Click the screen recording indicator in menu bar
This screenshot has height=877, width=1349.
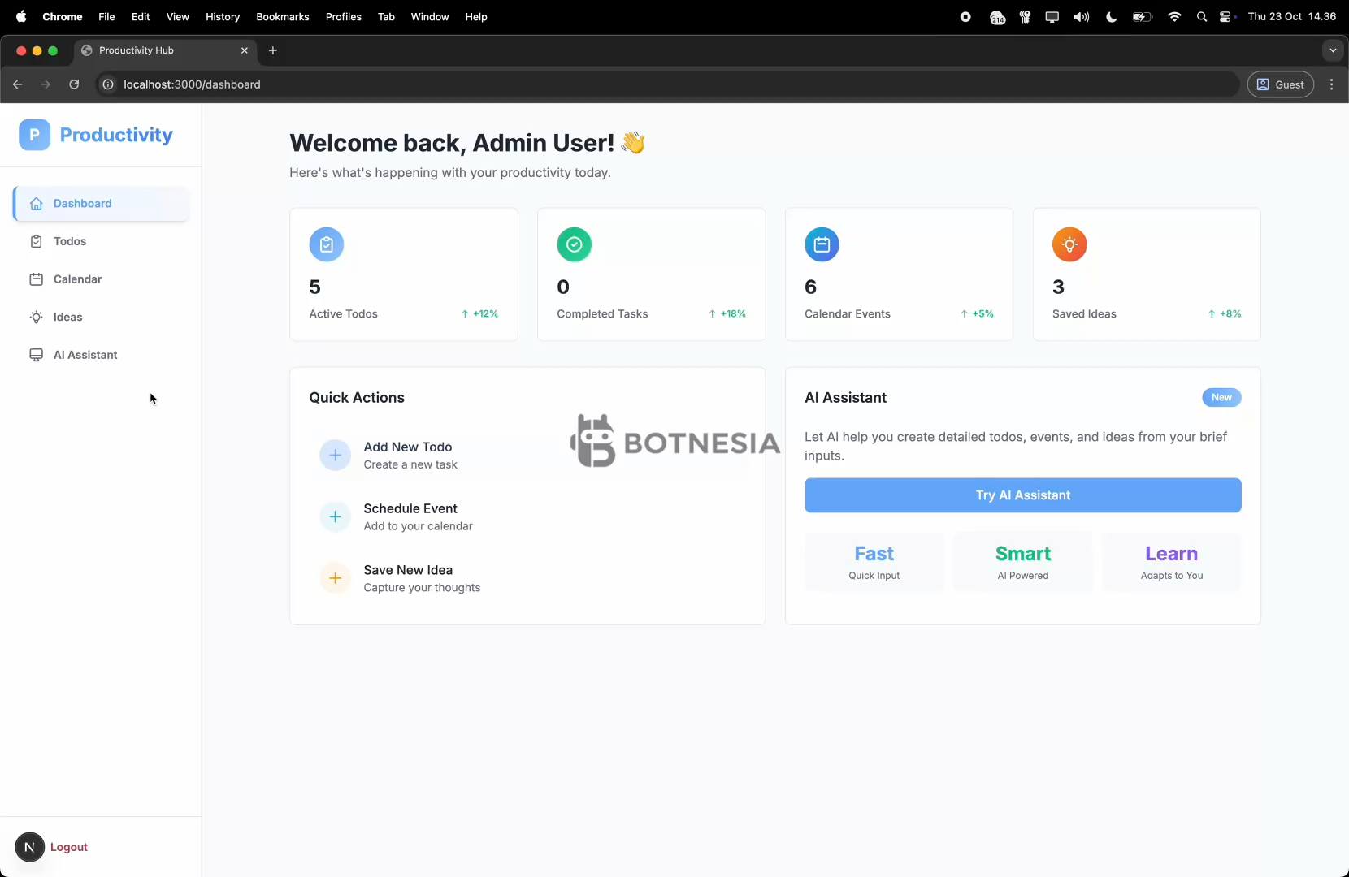click(x=965, y=16)
